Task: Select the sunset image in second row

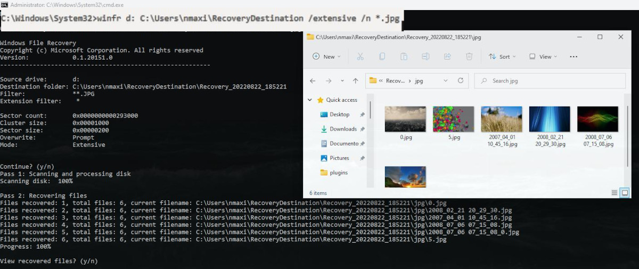Action: [x=405, y=177]
